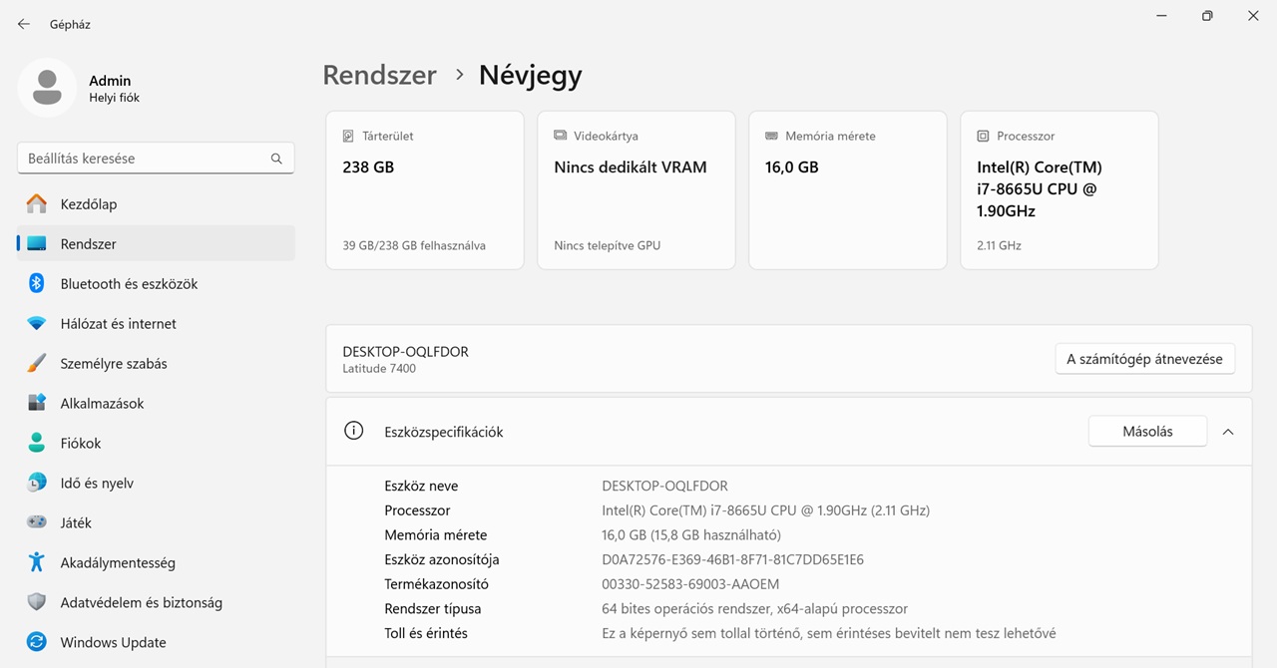
Task: Click the Memória mérete icon
Action: pyautogui.click(x=771, y=136)
